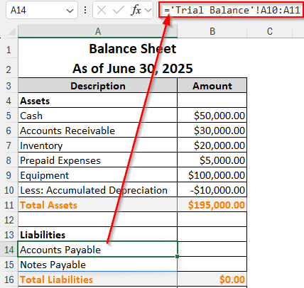Click the Name Box showing A14
The height and width of the screenshot is (288, 304).
(x=42, y=10)
